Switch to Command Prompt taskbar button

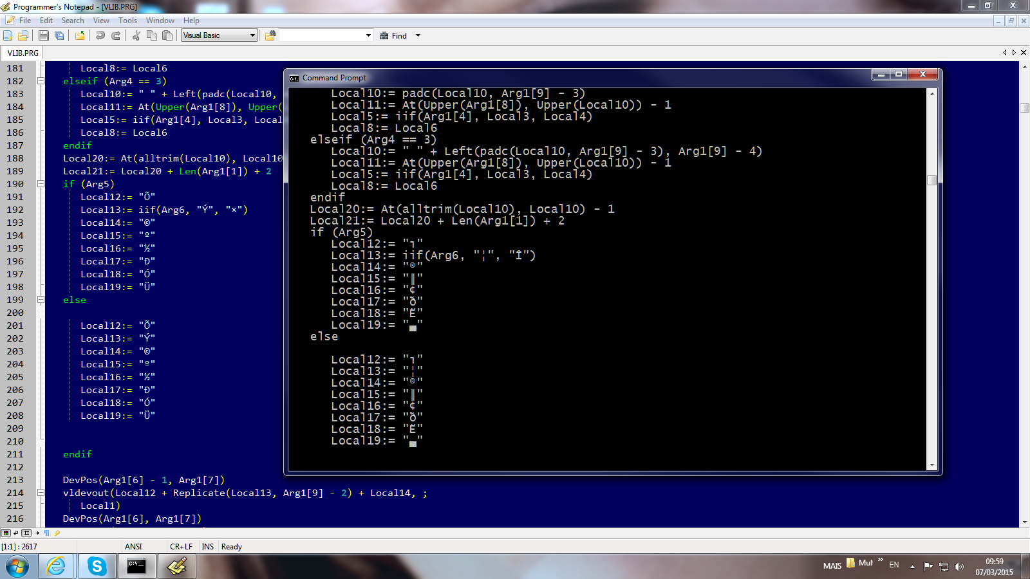pos(137,566)
